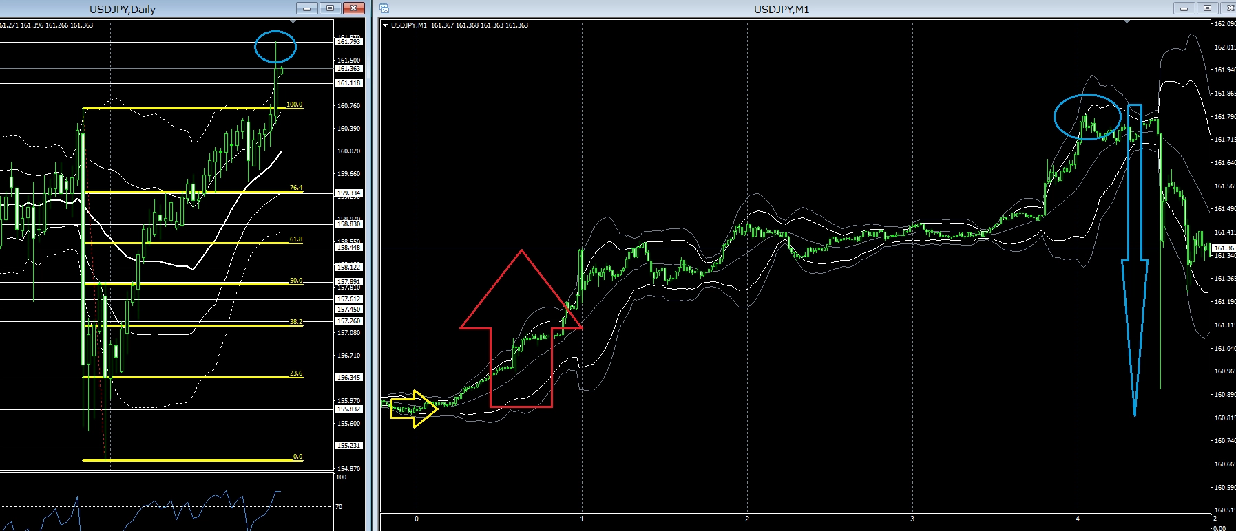Image resolution: width=1236 pixels, height=531 pixels.
Task: Select the Daily chart OHLC header values
Action: click(x=46, y=25)
